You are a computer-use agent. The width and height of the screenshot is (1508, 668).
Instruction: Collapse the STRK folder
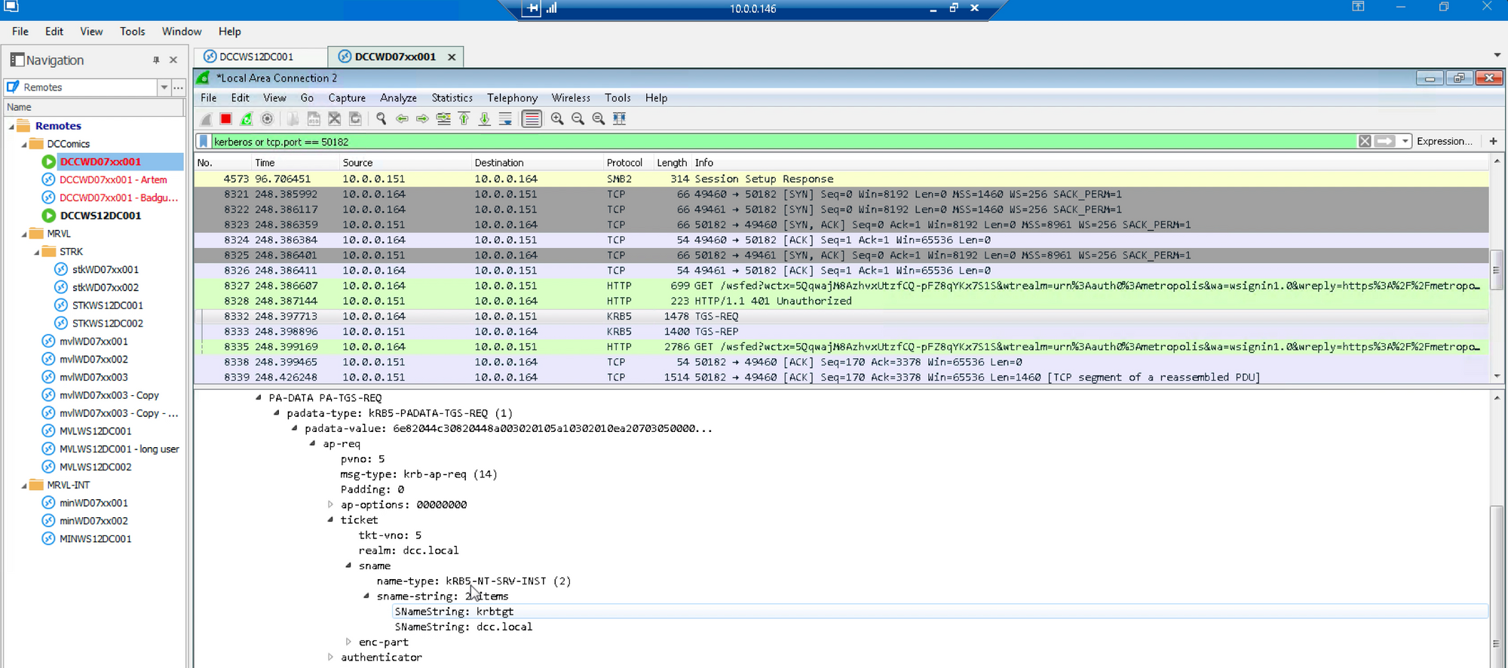click(36, 253)
